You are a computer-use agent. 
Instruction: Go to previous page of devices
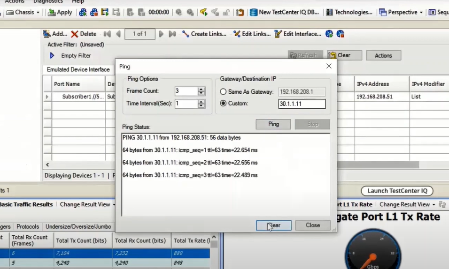point(118,34)
